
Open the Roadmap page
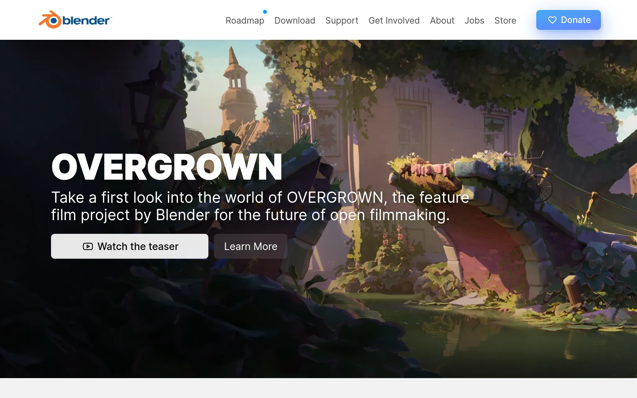(x=245, y=21)
